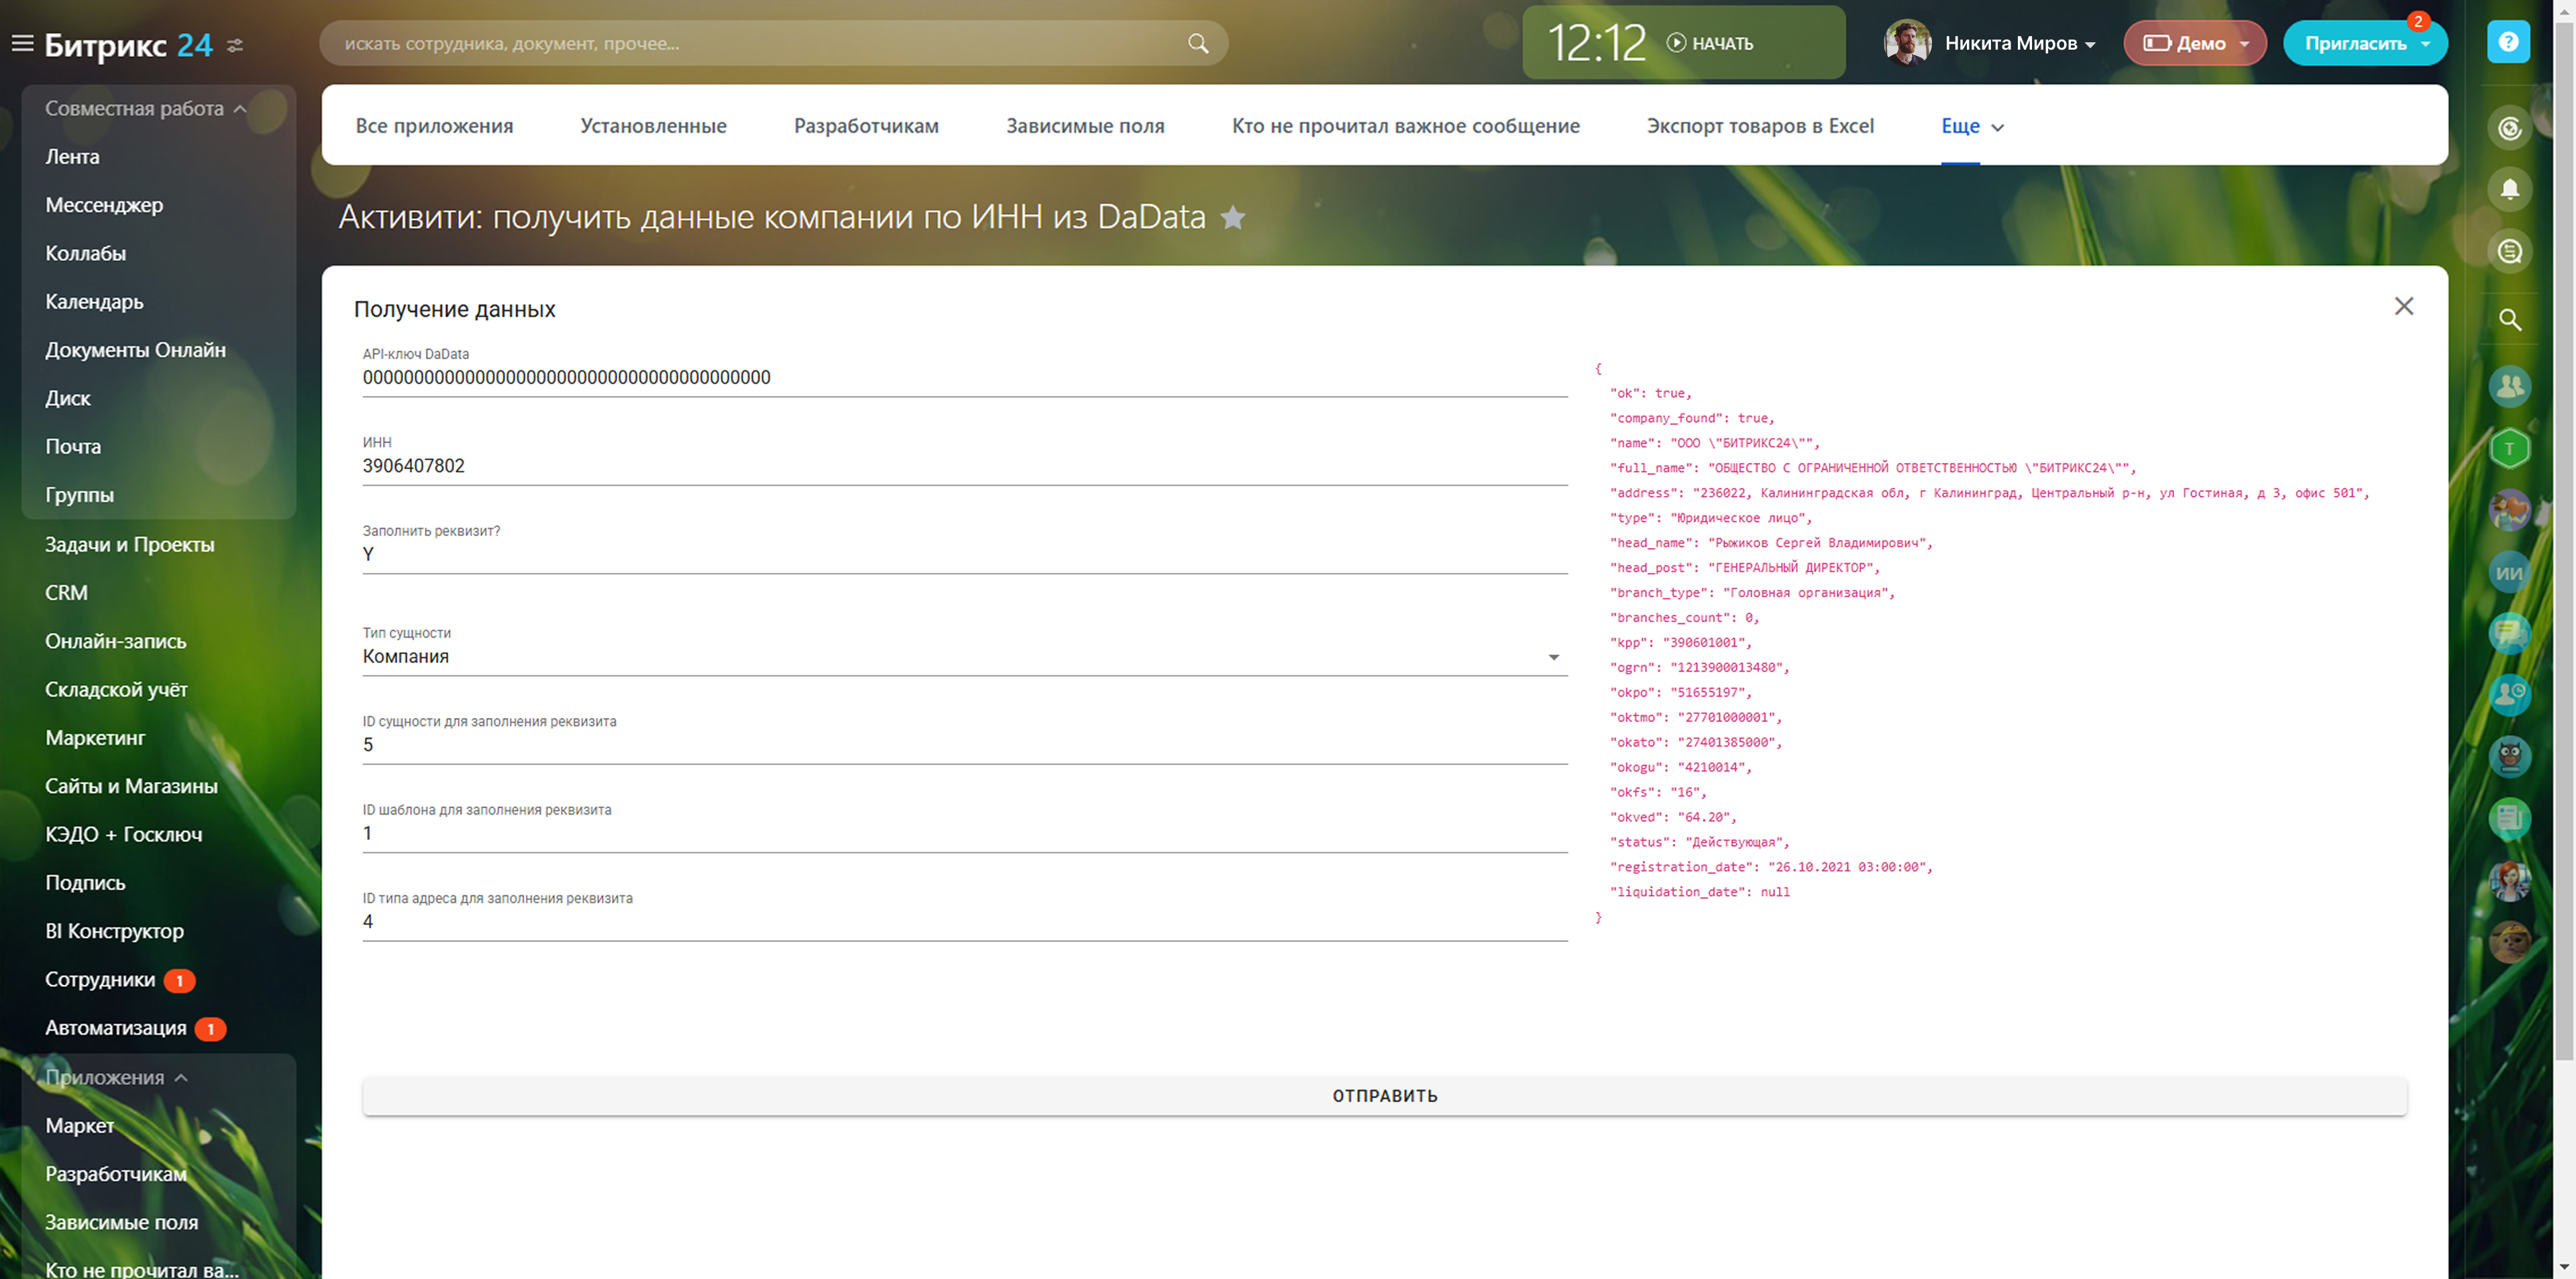Switch to Установленные tab

(653, 126)
